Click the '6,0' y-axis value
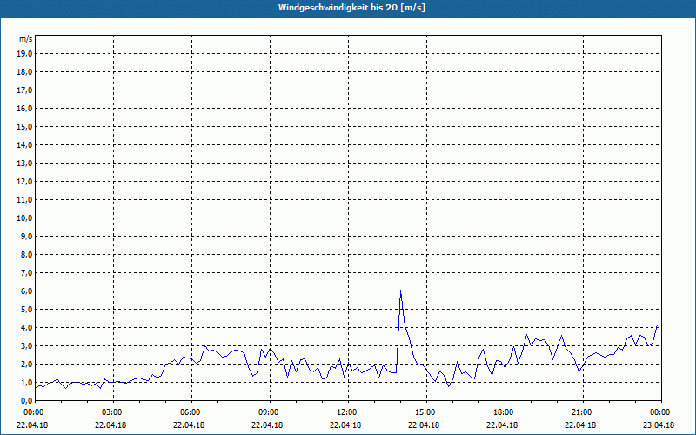The width and height of the screenshot is (696, 435). 26,291
